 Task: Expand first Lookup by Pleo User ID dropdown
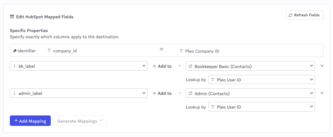click(261, 80)
